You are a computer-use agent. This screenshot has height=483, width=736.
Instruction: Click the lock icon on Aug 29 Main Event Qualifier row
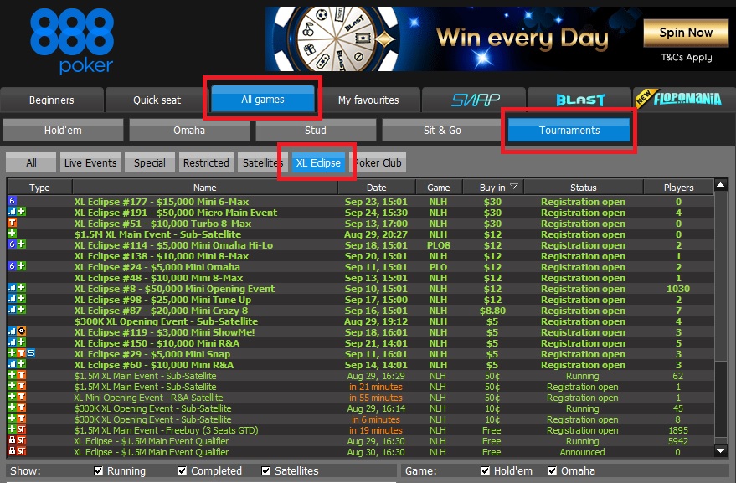point(13,439)
